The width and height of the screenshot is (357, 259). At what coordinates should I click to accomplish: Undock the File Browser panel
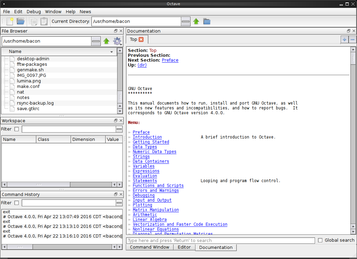point(116,31)
